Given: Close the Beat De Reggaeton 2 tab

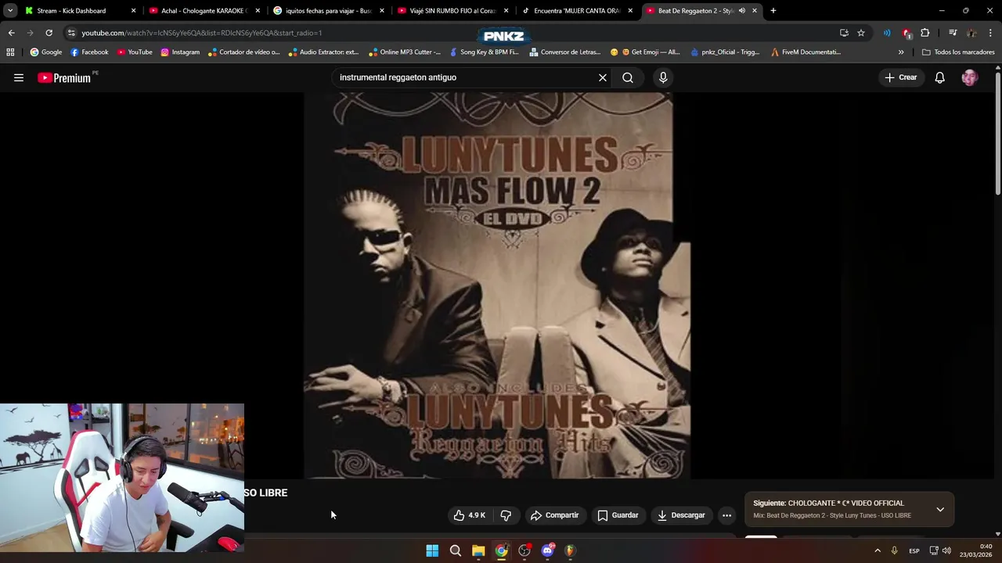Looking at the screenshot, I should pyautogui.click(x=755, y=11).
